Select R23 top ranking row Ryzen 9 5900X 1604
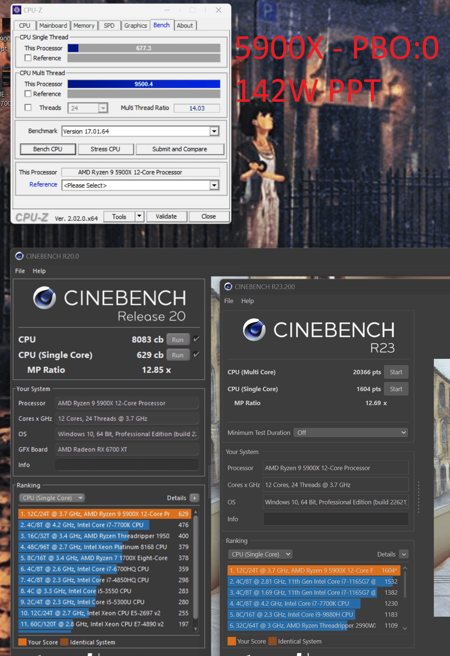 click(314, 570)
